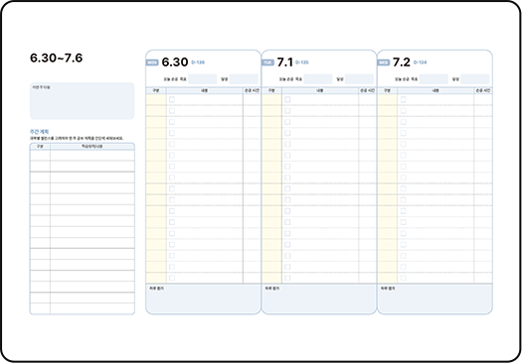Click the 6.30~7.6 week heading

click(57, 58)
